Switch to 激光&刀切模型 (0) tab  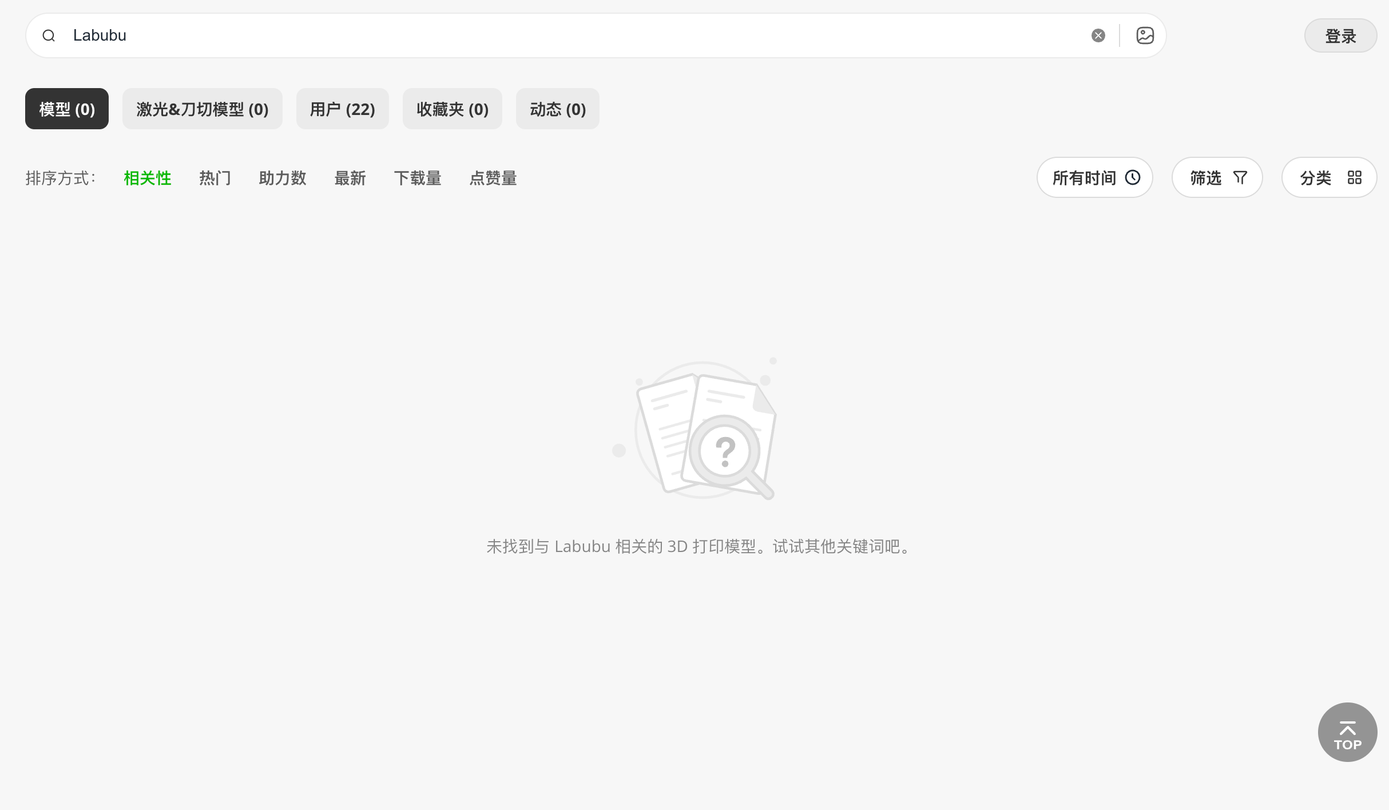202,109
